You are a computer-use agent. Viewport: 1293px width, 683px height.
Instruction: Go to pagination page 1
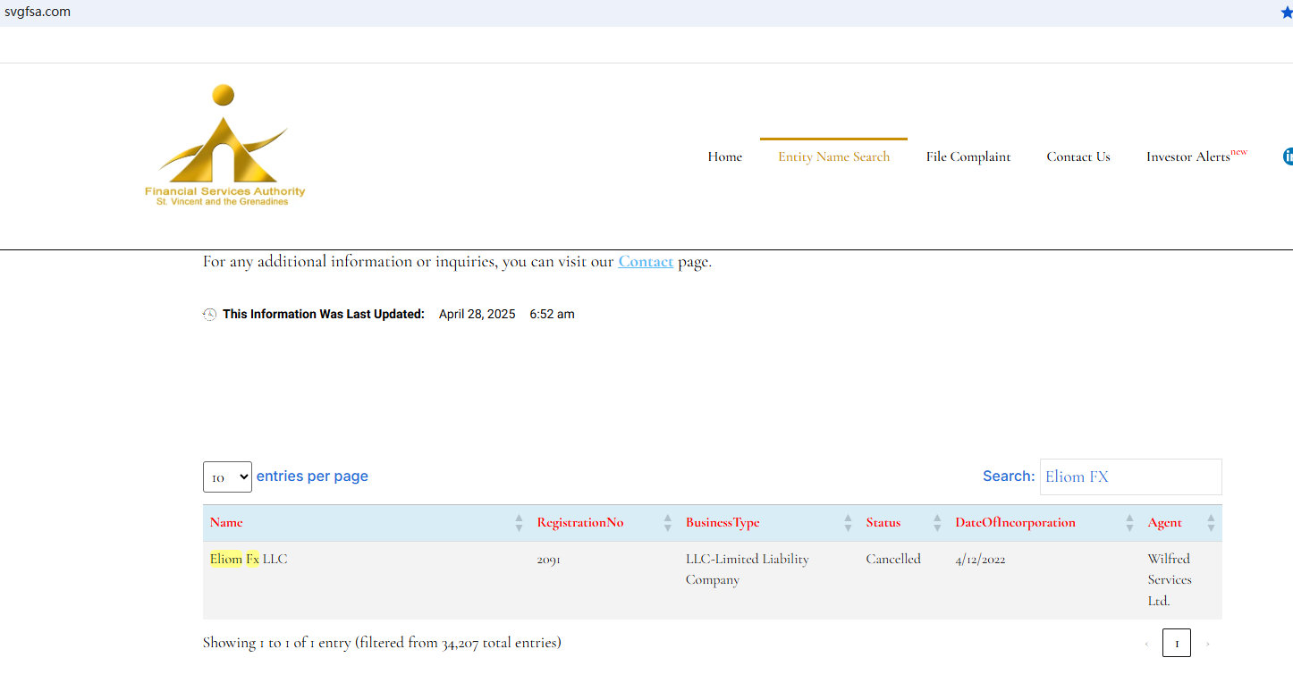[1177, 643]
